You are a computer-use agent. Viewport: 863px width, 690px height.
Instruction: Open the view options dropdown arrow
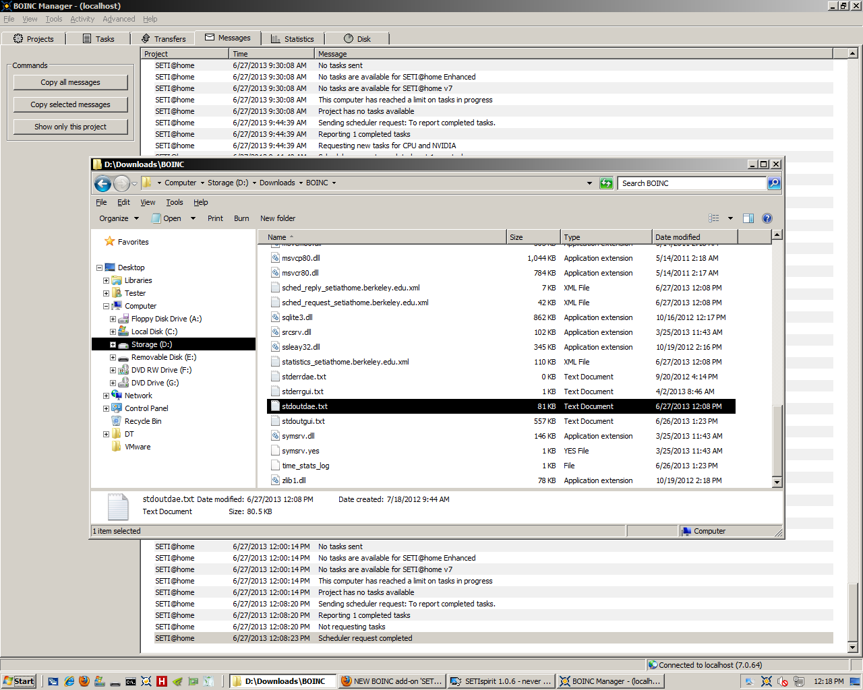pos(730,218)
